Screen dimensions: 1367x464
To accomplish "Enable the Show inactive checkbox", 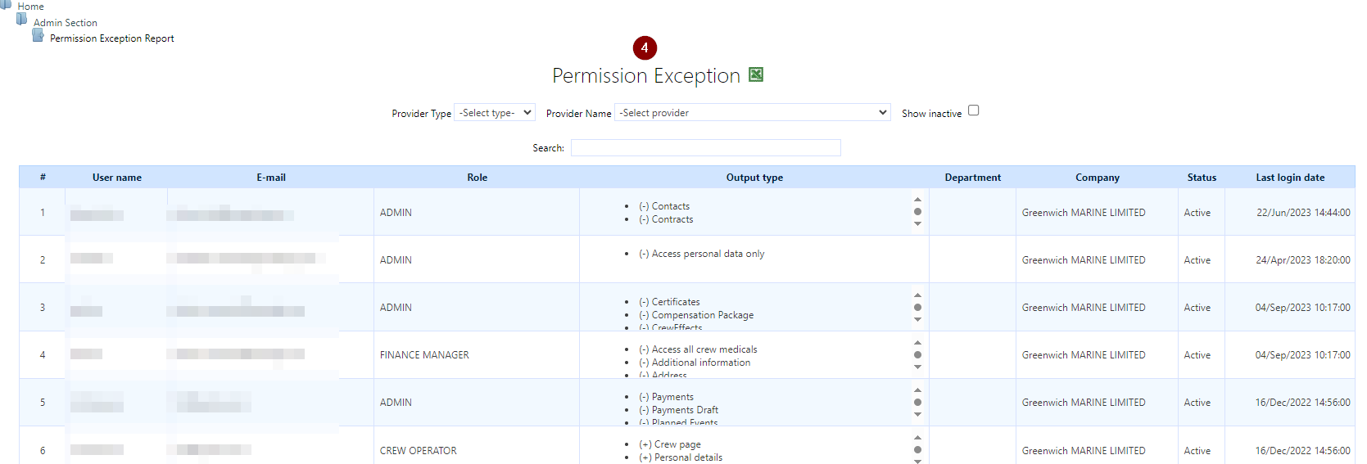I will point(973,110).
